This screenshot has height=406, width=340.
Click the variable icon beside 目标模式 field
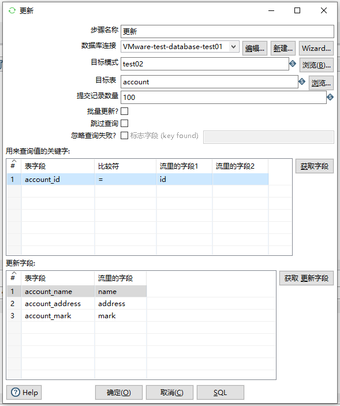[x=293, y=64]
